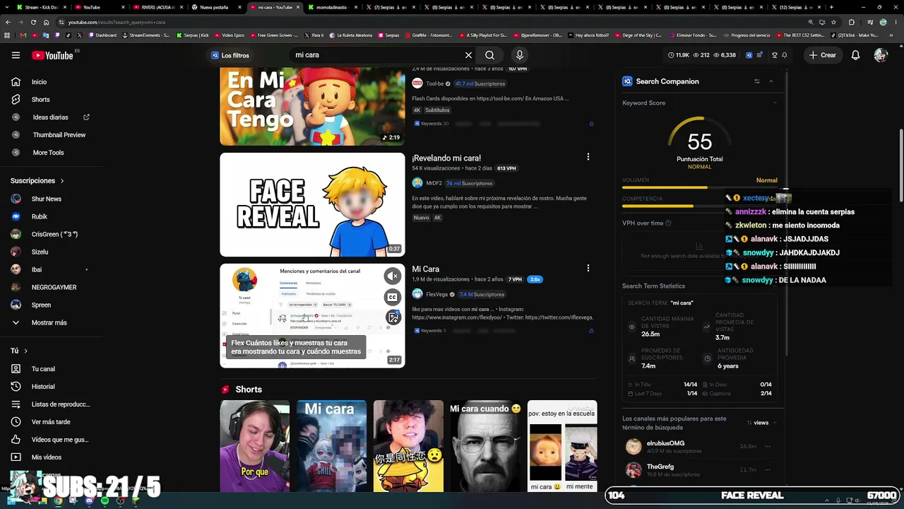Screen dimensions: 904x509
Task: Collapse the Search Companion panel
Action: [771, 81]
